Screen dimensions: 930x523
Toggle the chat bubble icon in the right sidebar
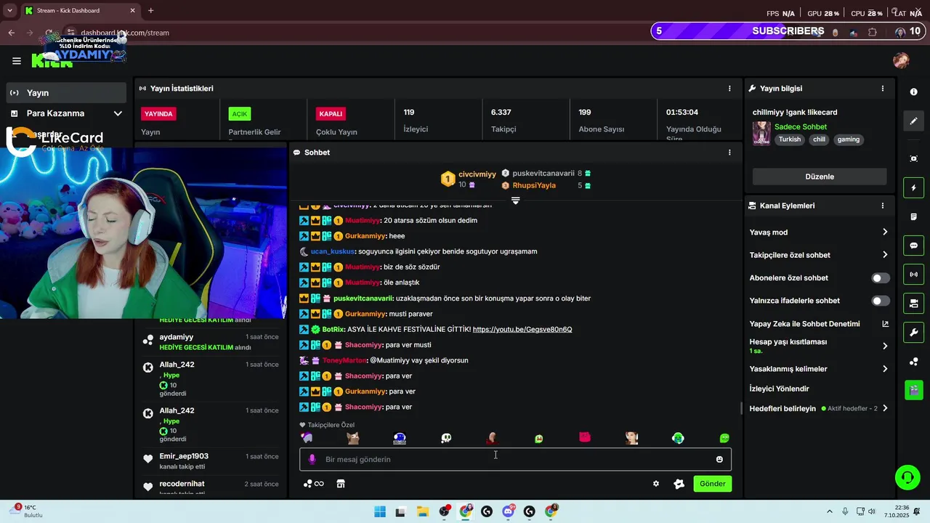(x=913, y=246)
